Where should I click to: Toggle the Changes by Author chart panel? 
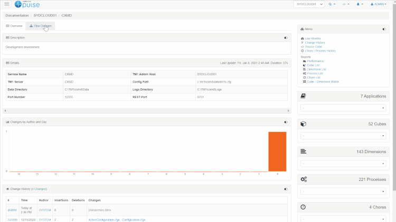(x=286, y=122)
